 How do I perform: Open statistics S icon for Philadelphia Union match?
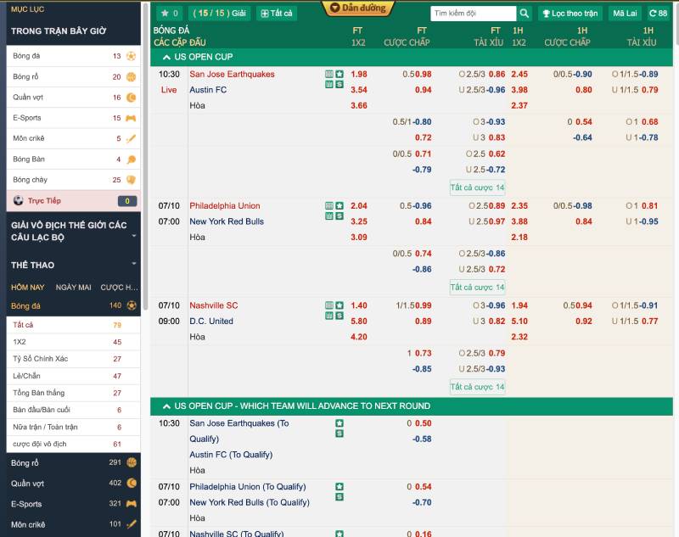[339, 216]
